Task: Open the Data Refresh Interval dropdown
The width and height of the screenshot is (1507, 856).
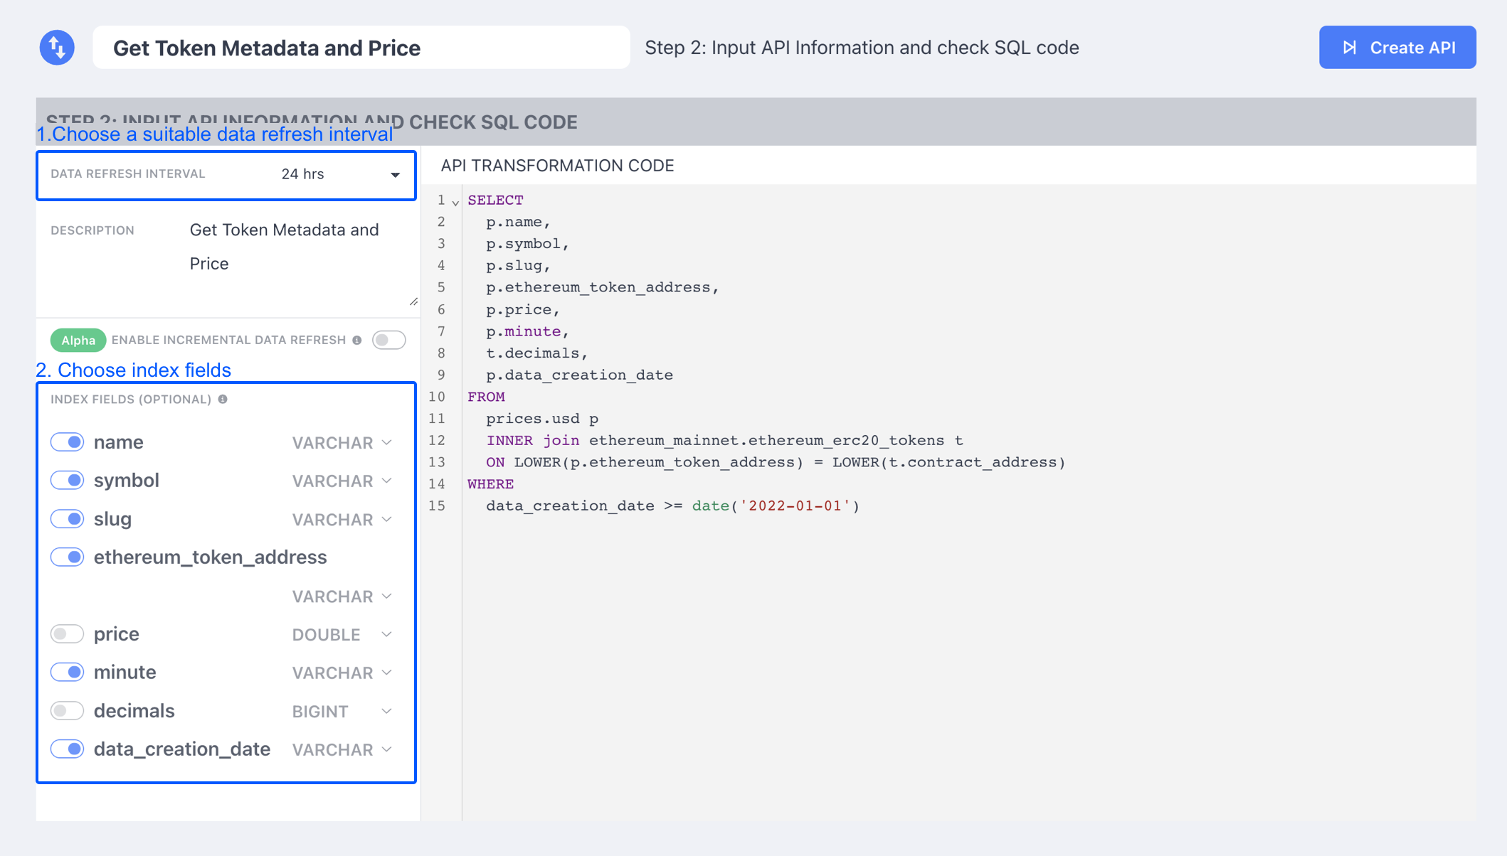Action: pyautogui.click(x=340, y=174)
